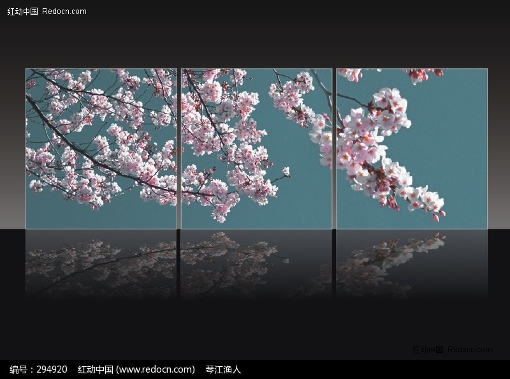Screen dimensions: 510x379
Task: Click the artist name 琴江渔人
Action: pos(222,368)
